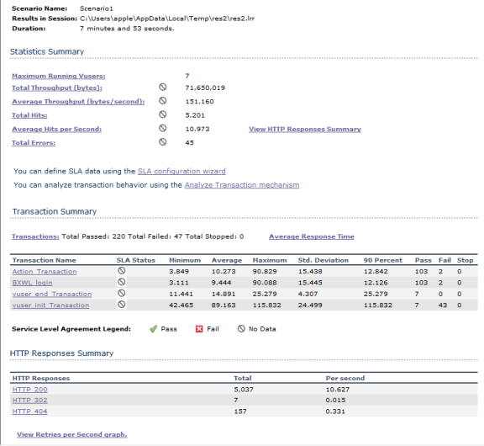Click the red Fail legend icon
Viewport: 484px width, 446px height.
199,329
